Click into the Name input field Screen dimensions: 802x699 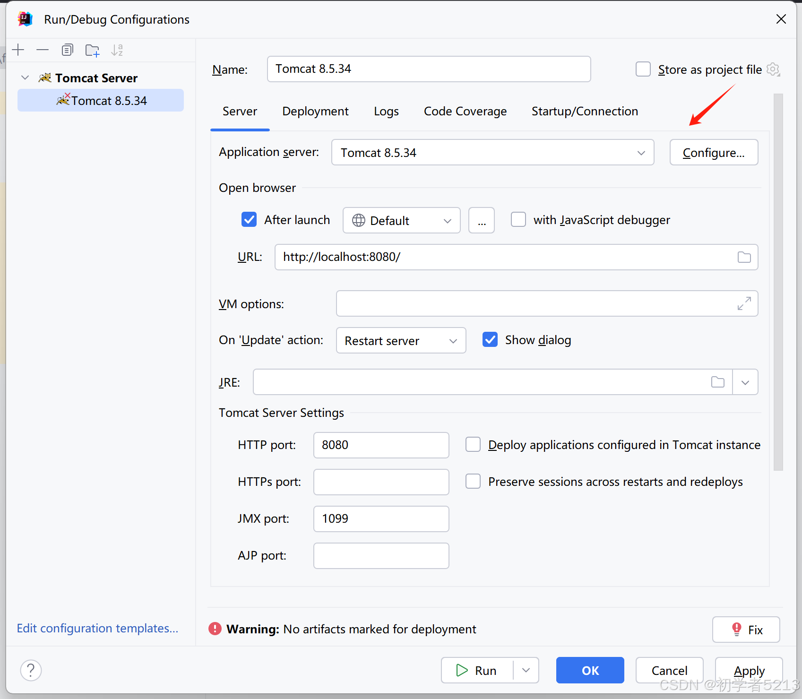point(429,69)
